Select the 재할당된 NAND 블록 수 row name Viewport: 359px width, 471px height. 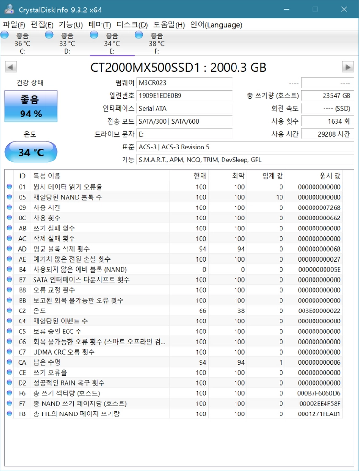point(67,197)
